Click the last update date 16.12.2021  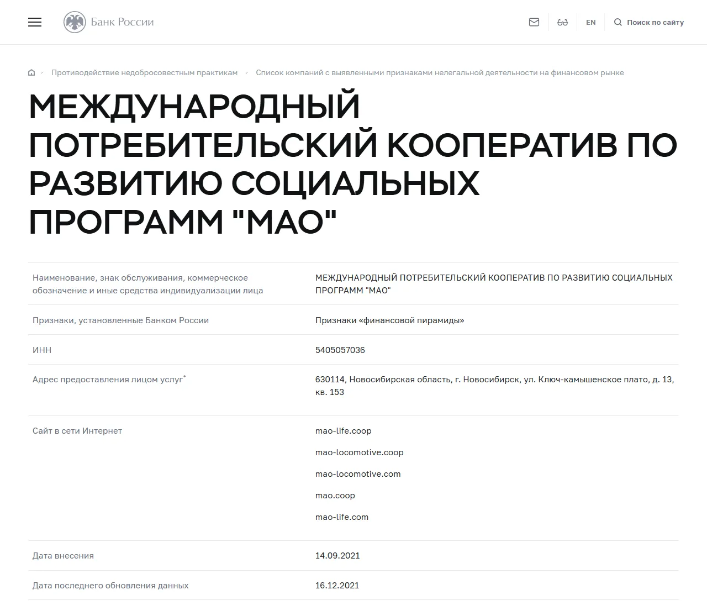337,585
